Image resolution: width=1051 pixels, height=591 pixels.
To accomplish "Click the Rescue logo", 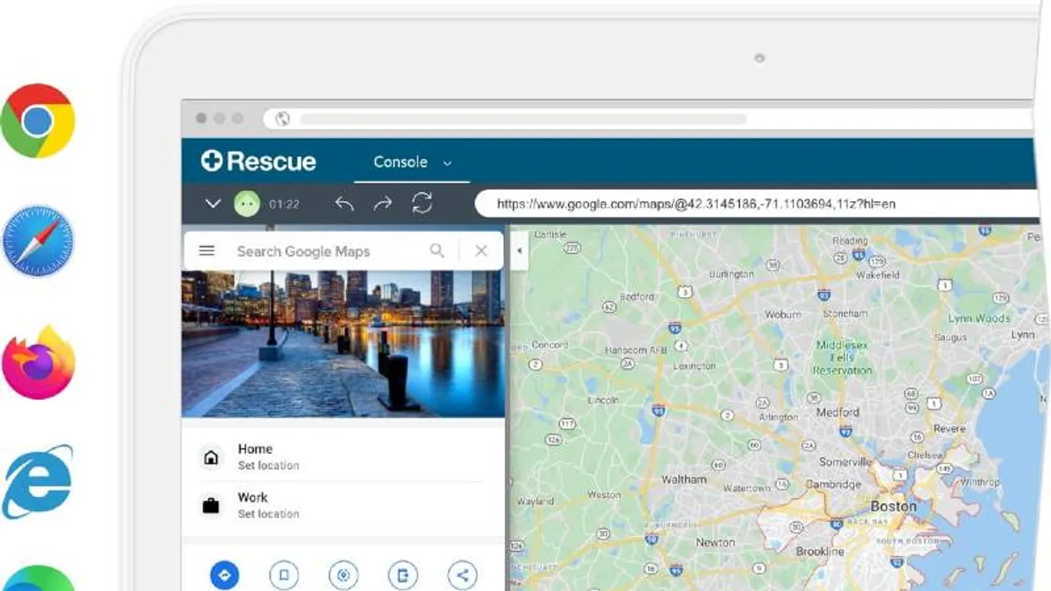I will click(259, 161).
